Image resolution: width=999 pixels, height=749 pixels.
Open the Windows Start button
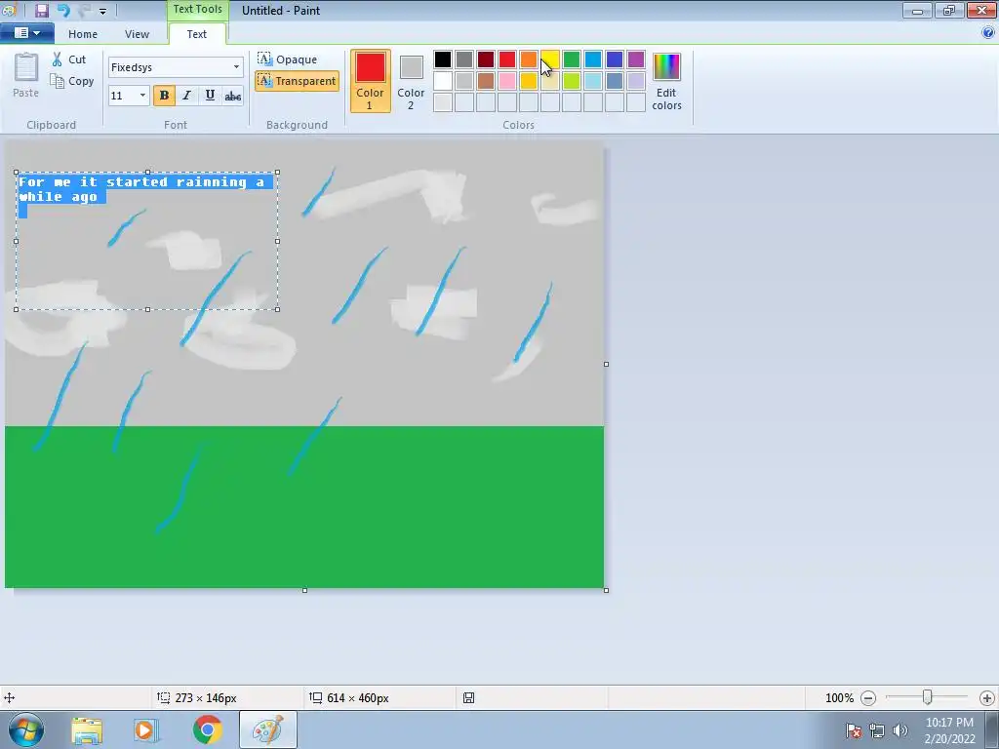pyautogui.click(x=26, y=729)
